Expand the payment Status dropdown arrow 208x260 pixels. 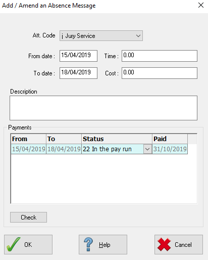click(147, 149)
